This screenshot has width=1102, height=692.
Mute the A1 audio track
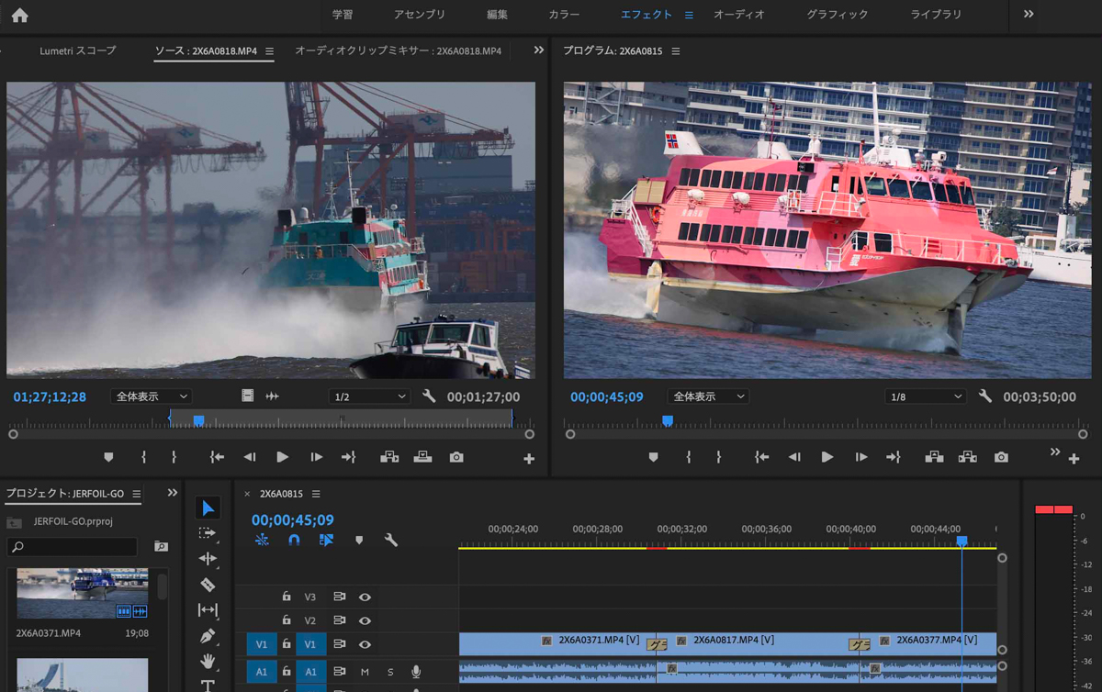pos(365,672)
